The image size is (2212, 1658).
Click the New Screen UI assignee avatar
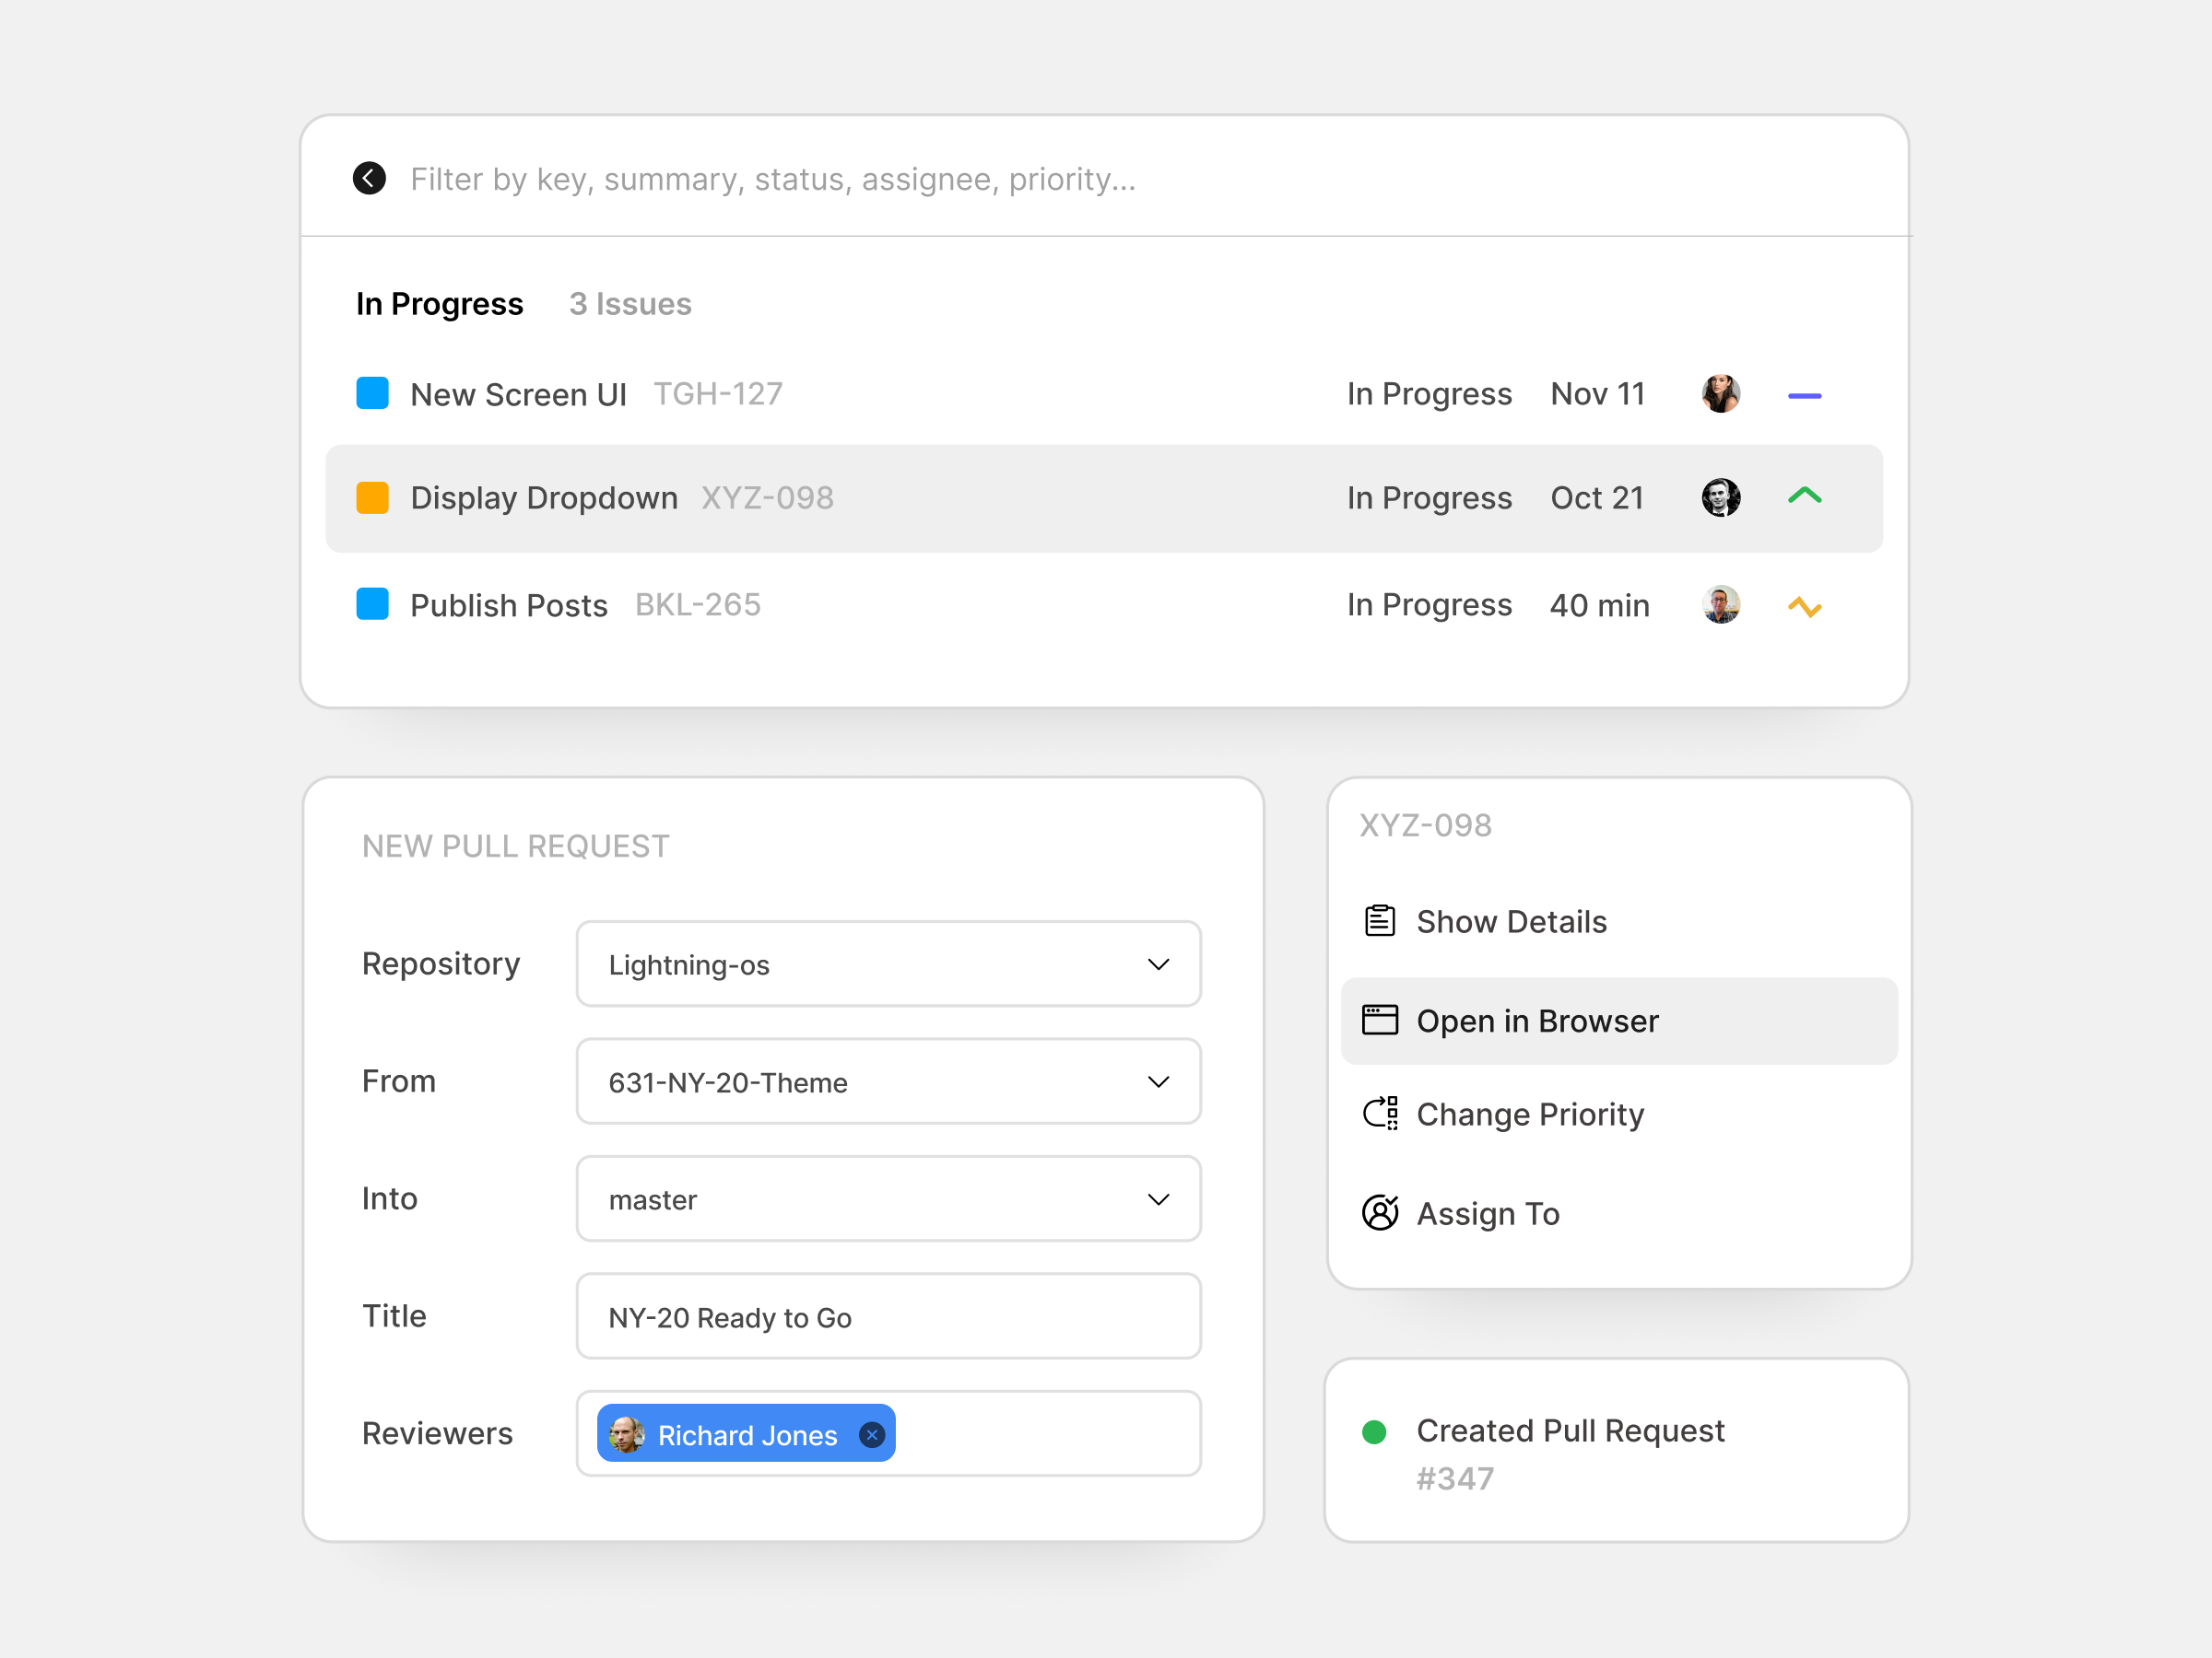(x=1720, y=393)
